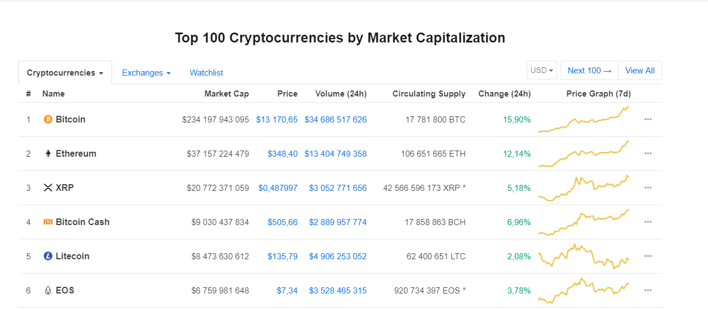The height and width of the screenshot is (310, 708).
Task: Click the XRP logo icon
Action: pos(48,188)
